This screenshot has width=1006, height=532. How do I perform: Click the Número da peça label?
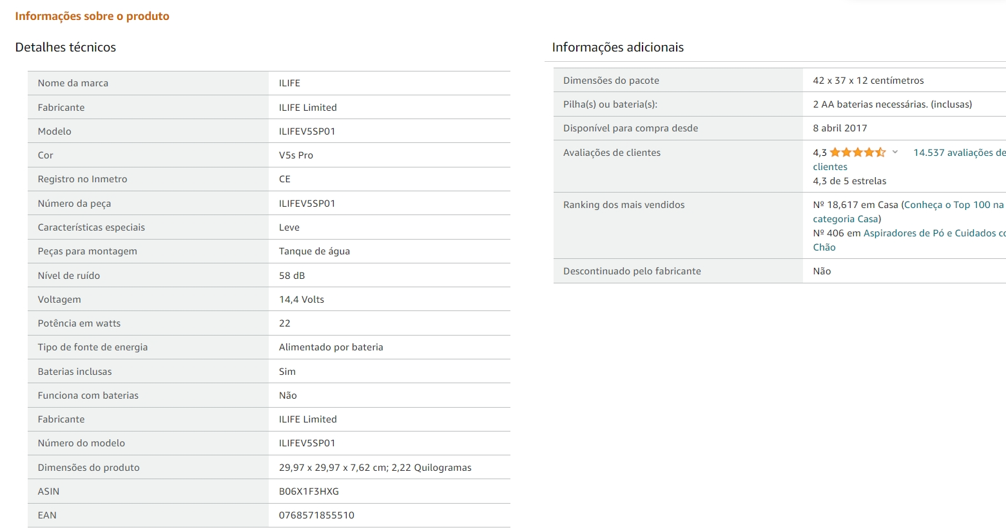(x=74, y=204)
